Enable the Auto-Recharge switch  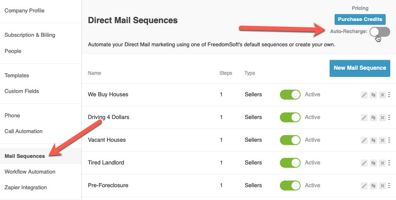pyautogui.click(x=379, y=32)
